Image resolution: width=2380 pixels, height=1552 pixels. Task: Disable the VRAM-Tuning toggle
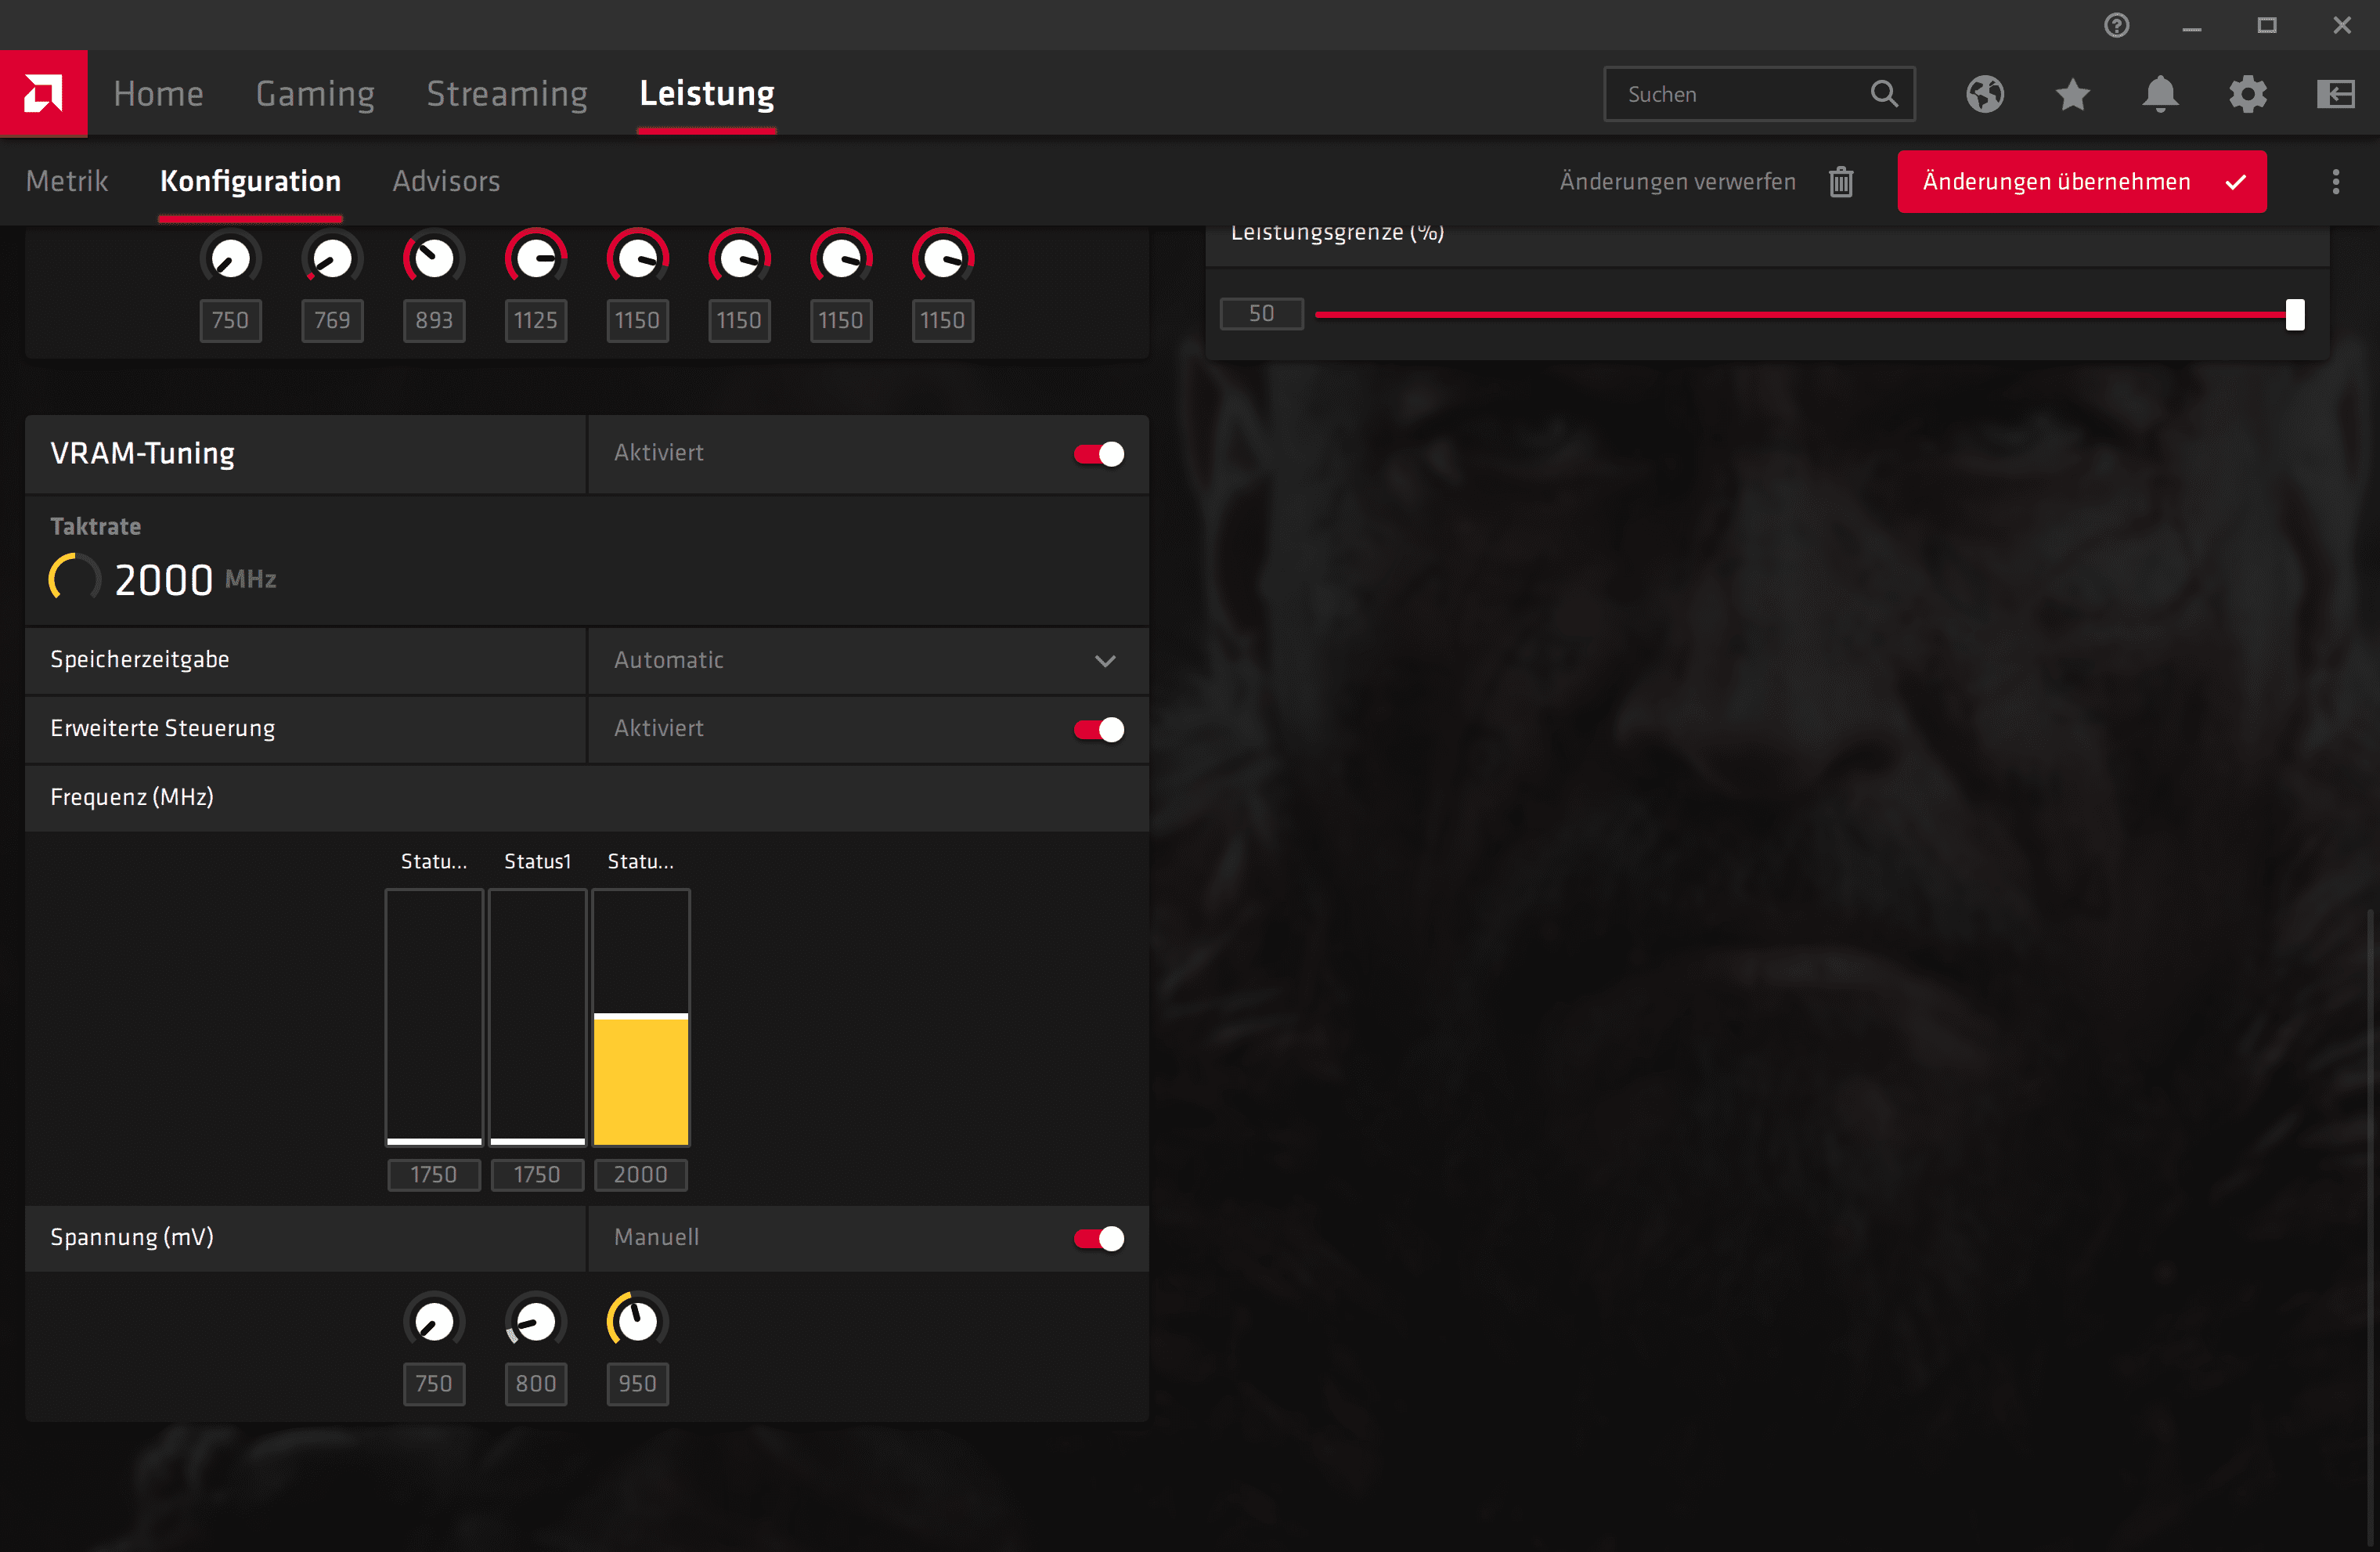pyautogui.click(x=1099, y=454)
